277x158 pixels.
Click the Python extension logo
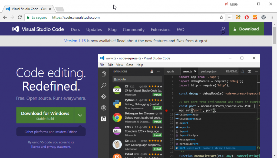pos(117,104)
